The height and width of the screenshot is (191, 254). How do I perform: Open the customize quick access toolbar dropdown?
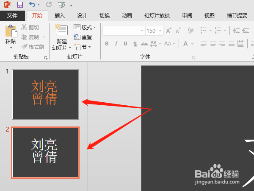71,5
